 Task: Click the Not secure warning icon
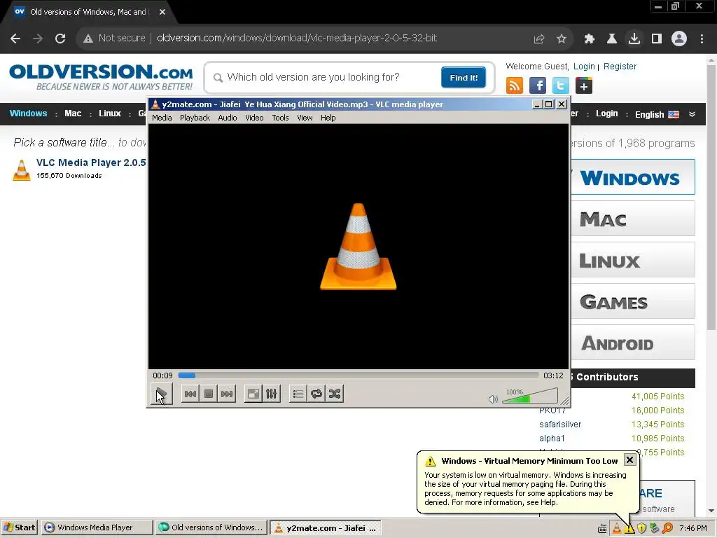click(x=88, y=39)
